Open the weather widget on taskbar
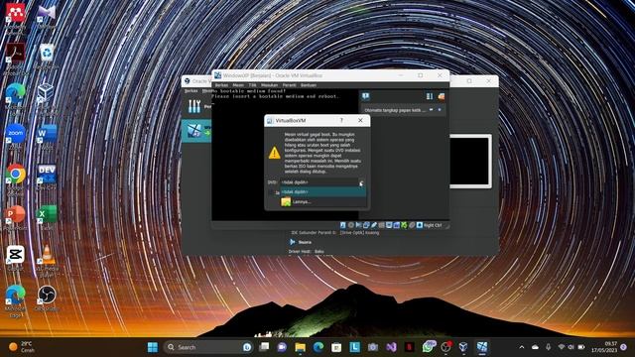Screen dimensions: 635x357 tap(22, 347)
